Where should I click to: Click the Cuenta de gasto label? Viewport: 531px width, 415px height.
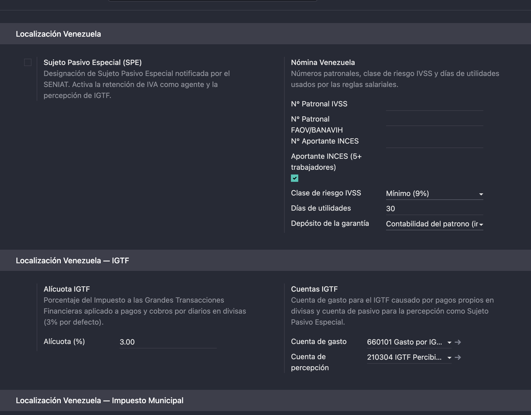point(319,342)
